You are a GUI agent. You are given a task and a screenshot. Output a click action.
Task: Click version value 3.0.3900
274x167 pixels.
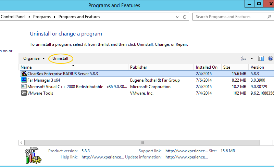pyautogui.click(x=258, y=80)
